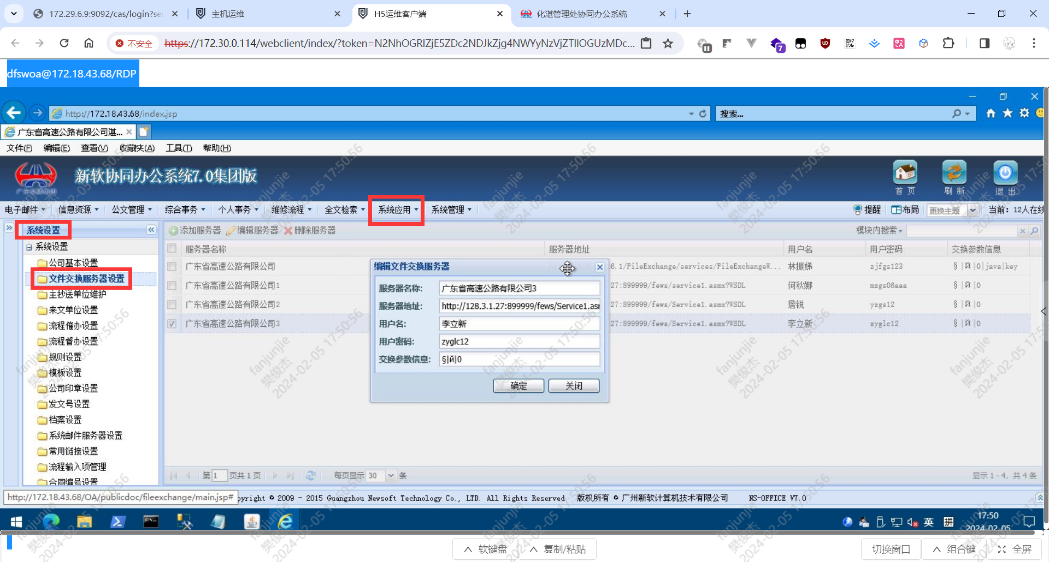Click the 全屏 fullscreen button
The image size is (1049, 562).
coord(1015,549)
